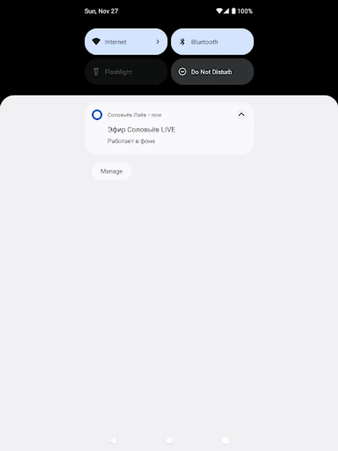Open the Эфир Соловьёв LIVE notification

point(169,128)
